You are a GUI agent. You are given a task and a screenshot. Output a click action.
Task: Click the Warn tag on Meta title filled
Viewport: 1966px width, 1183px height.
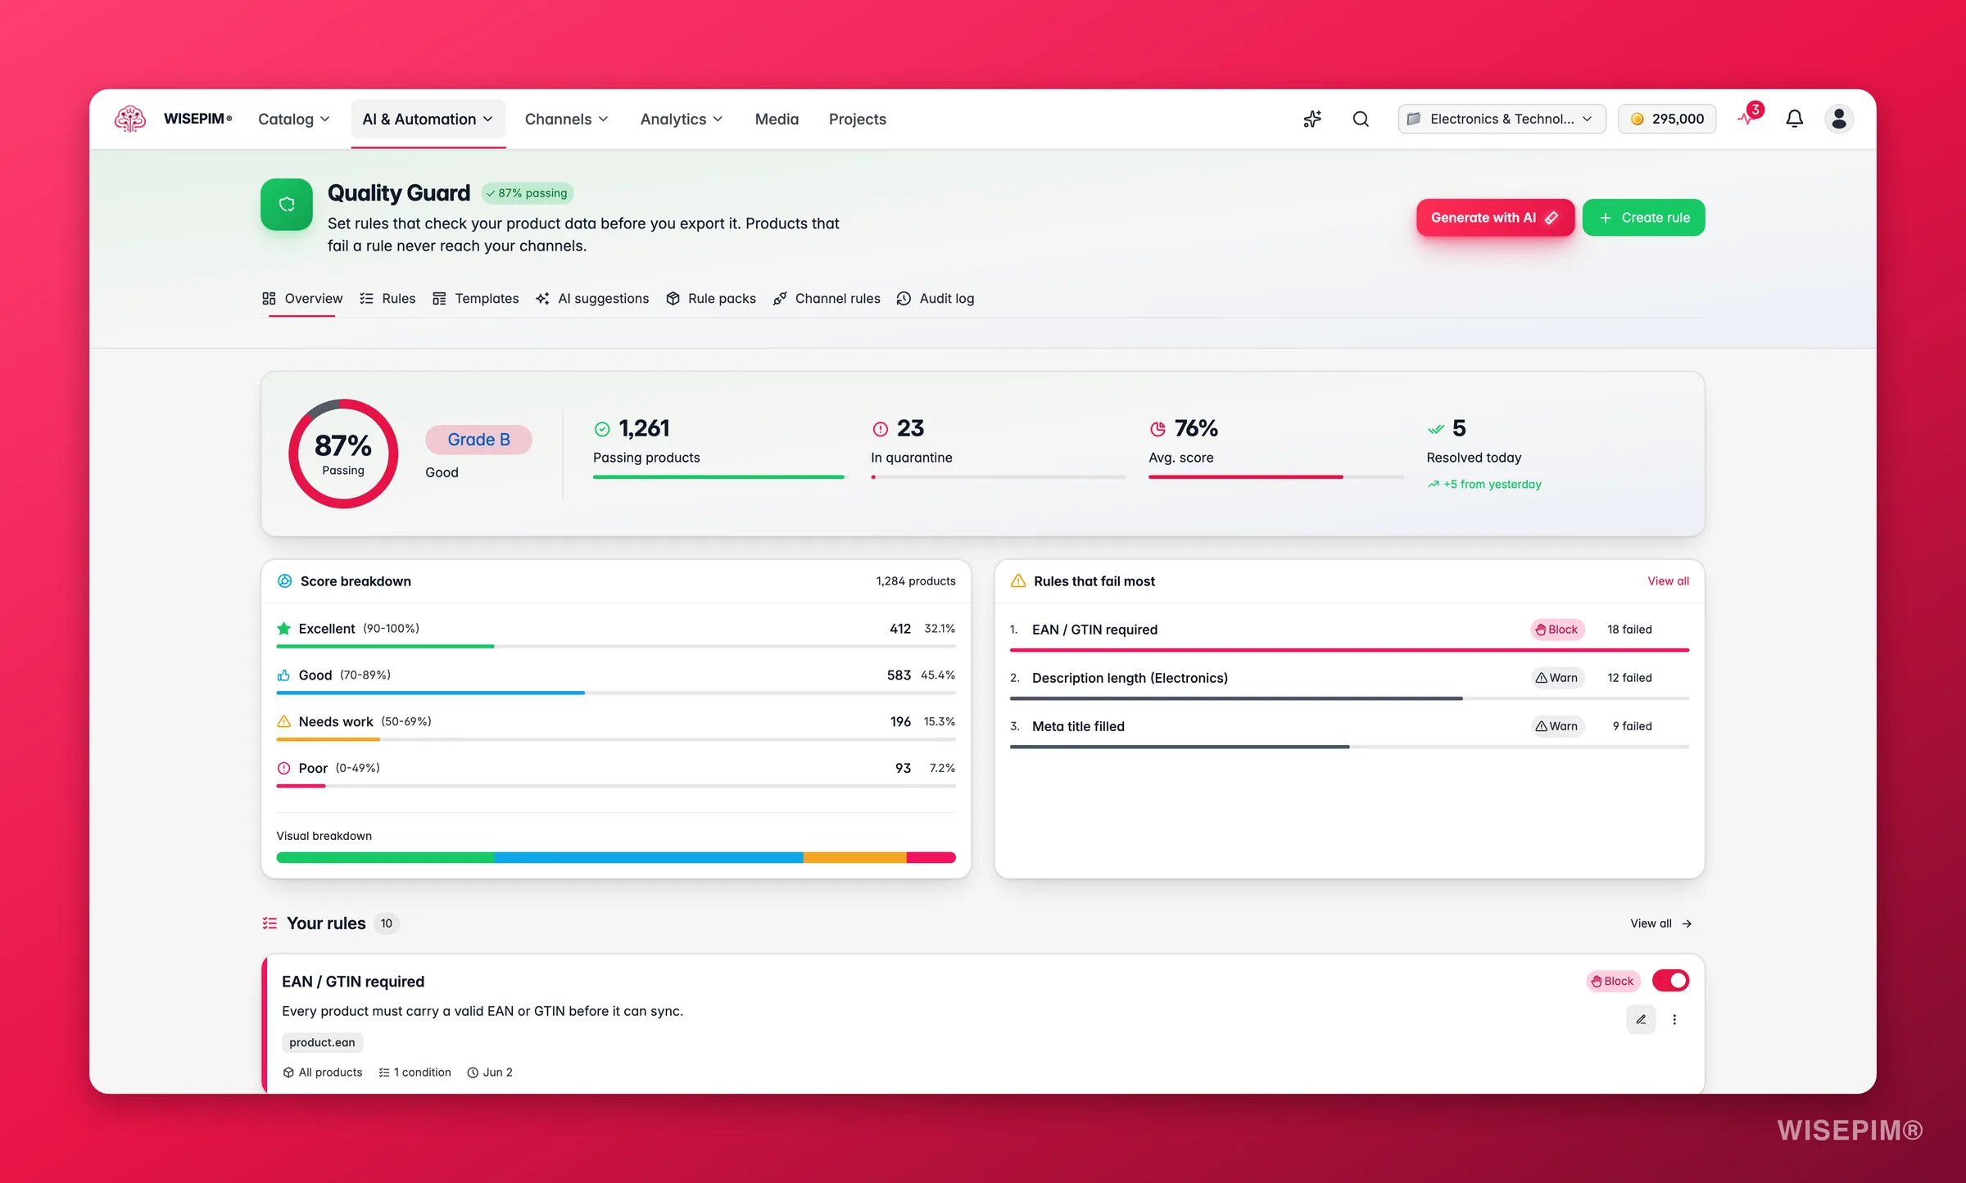pos(1557,726)
